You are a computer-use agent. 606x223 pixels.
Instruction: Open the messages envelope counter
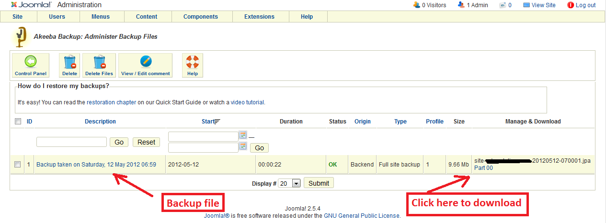pyautogui.click(x=505, y=5)
